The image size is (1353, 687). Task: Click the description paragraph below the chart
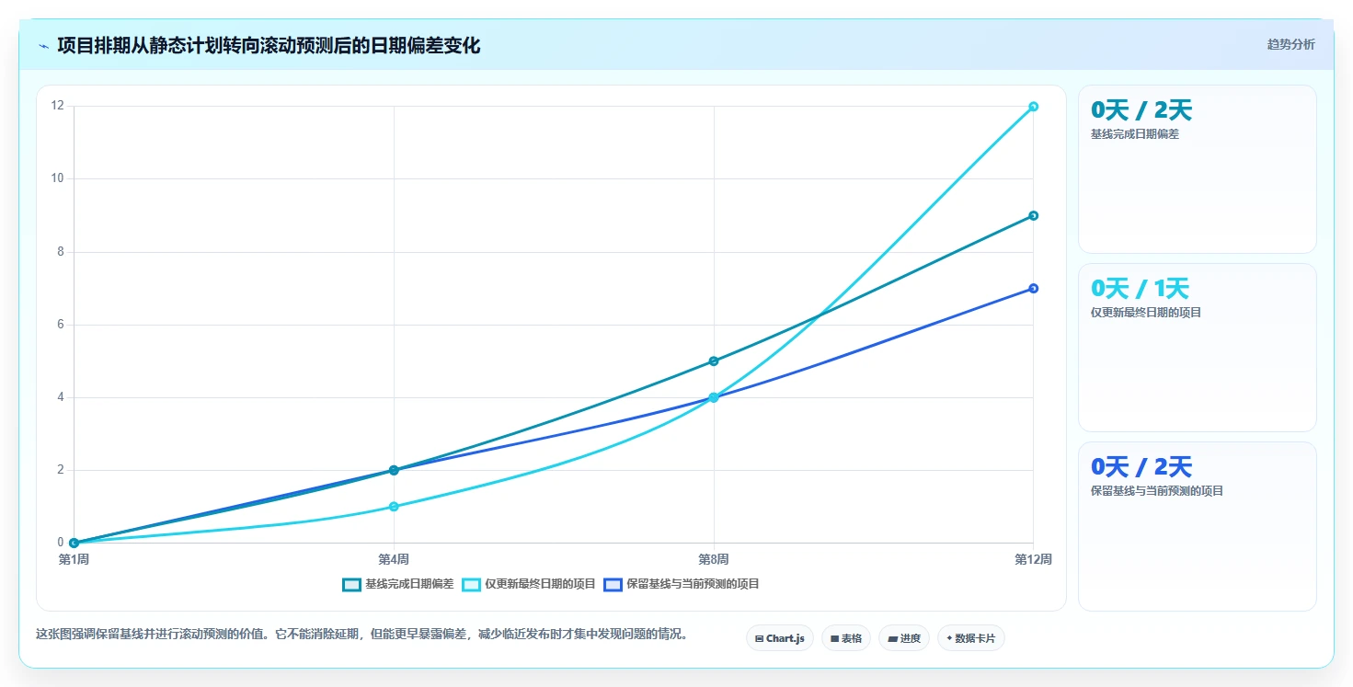pyautogui.click(x=361, y=634)
